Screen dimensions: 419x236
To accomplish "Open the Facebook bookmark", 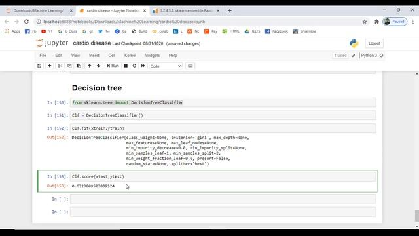I will (x=276, y=31).
